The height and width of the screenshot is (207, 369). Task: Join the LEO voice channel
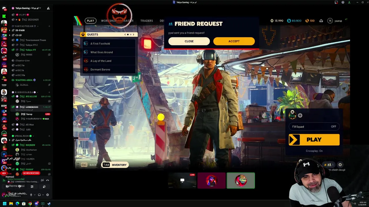[30, 129]
